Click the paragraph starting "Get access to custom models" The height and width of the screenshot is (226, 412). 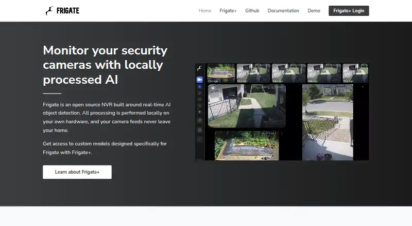(x=105, y=148)
